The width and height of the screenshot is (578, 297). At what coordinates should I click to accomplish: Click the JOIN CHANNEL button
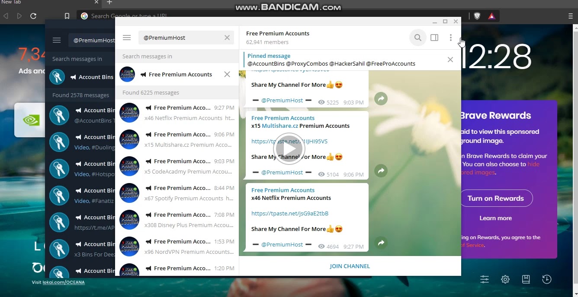(350, 266)
